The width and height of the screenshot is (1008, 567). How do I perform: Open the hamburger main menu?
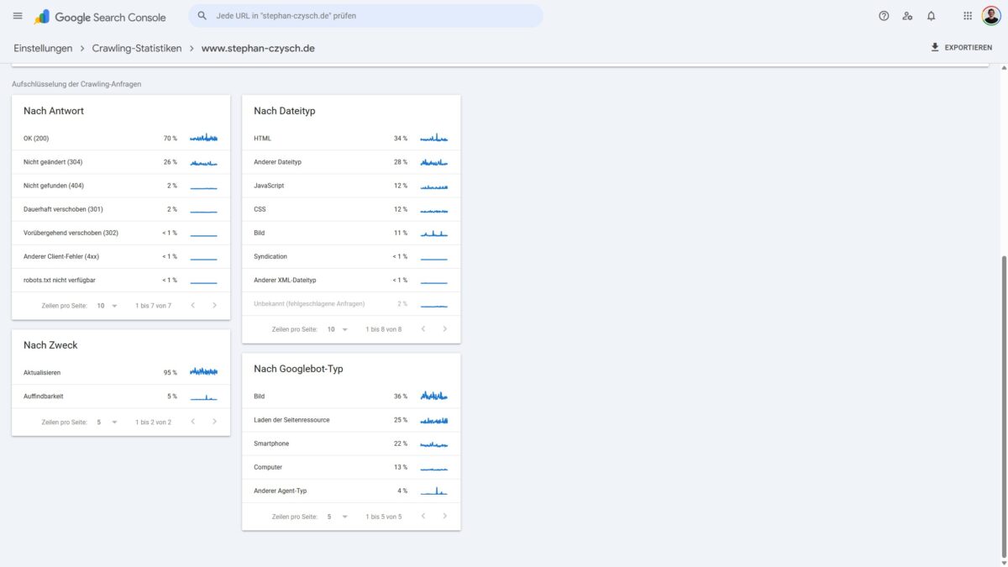pyautogui.click(x=18, y=16)
